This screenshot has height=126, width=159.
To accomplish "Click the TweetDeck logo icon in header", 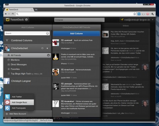I will point(8,20).
